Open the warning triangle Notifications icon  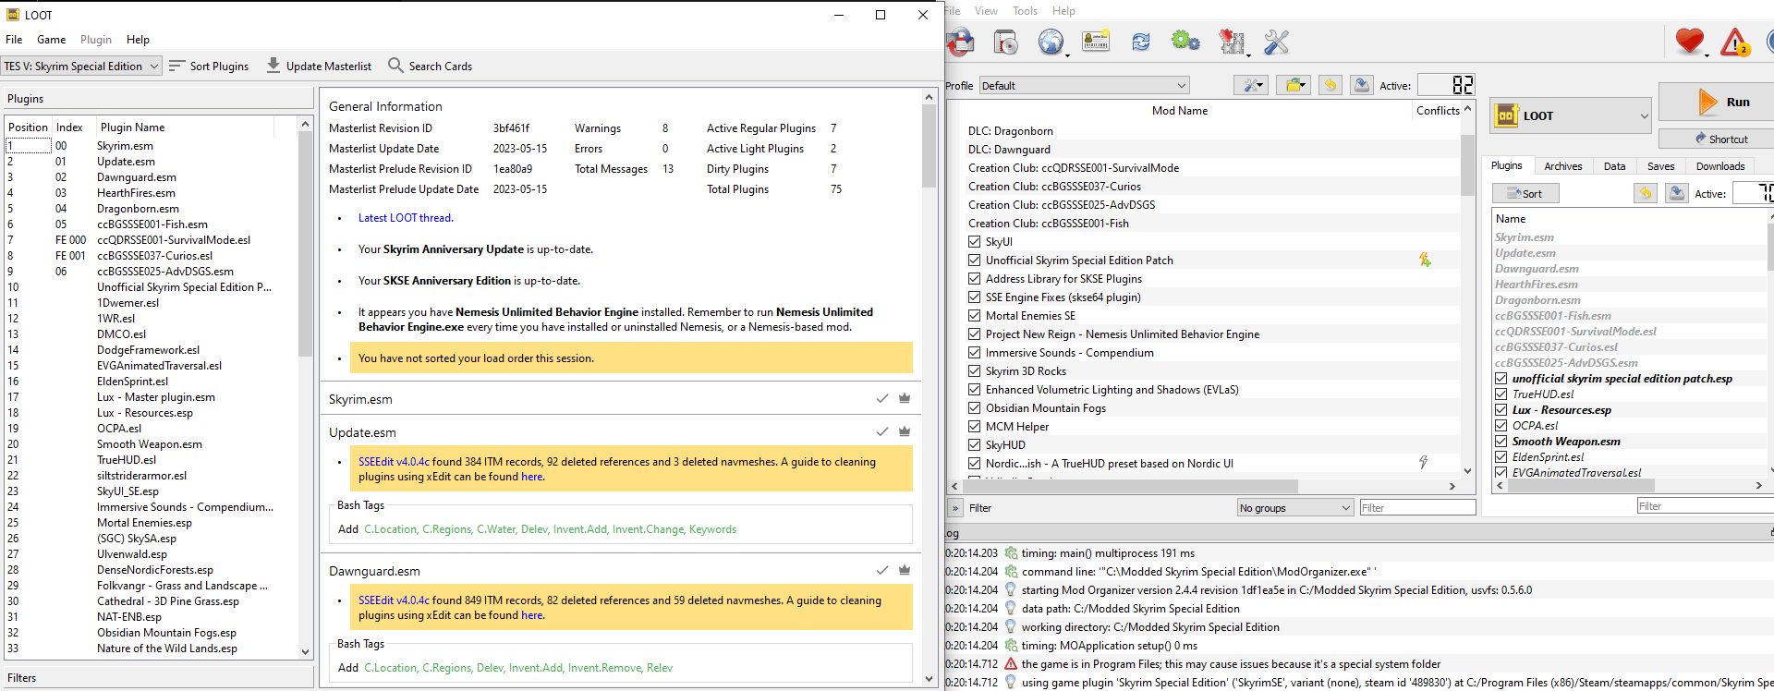pyautogui.click(x=1734, y=42)
